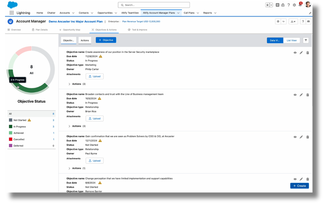Select the In Progress green legend swatch
The height and width of the screenshot is (209, 328).
(x=10, y=127)
